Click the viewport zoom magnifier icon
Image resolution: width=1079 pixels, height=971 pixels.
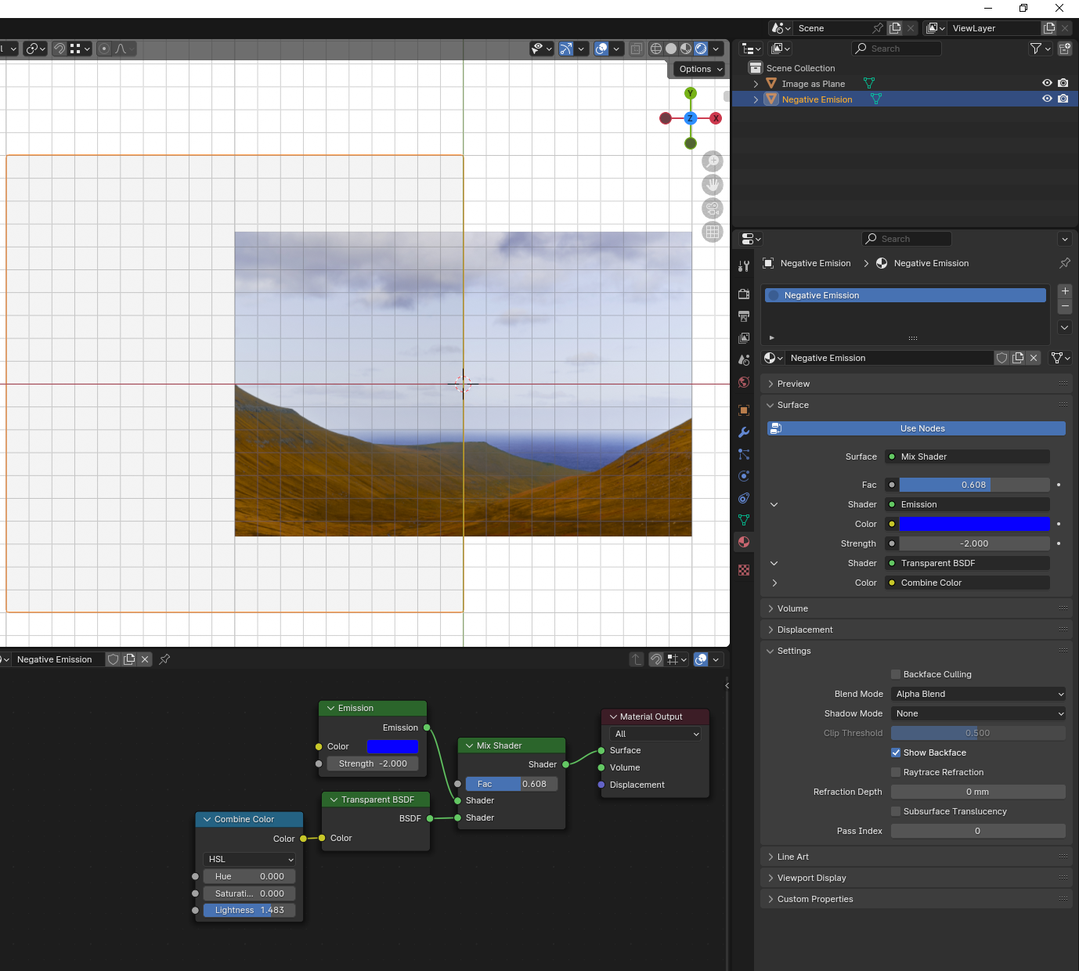(x=713, y=161)
